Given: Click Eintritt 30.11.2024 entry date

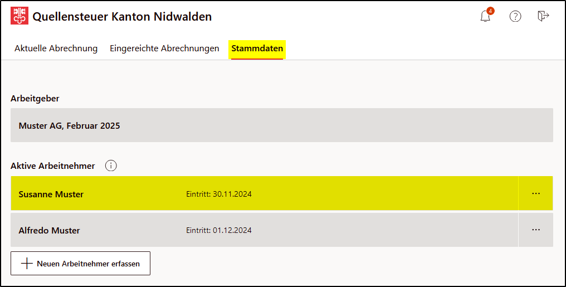Looking at the screenshot, I should tap(219, 194).
